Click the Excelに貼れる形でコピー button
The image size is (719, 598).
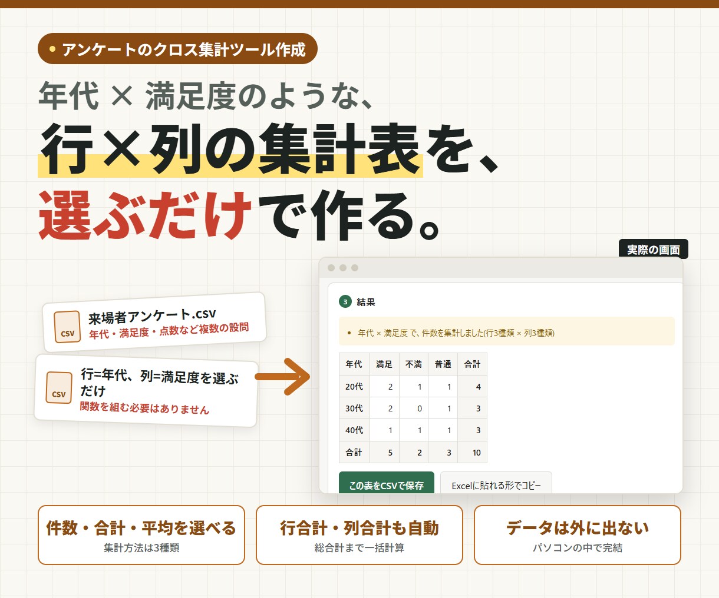(x=496, y=483)
